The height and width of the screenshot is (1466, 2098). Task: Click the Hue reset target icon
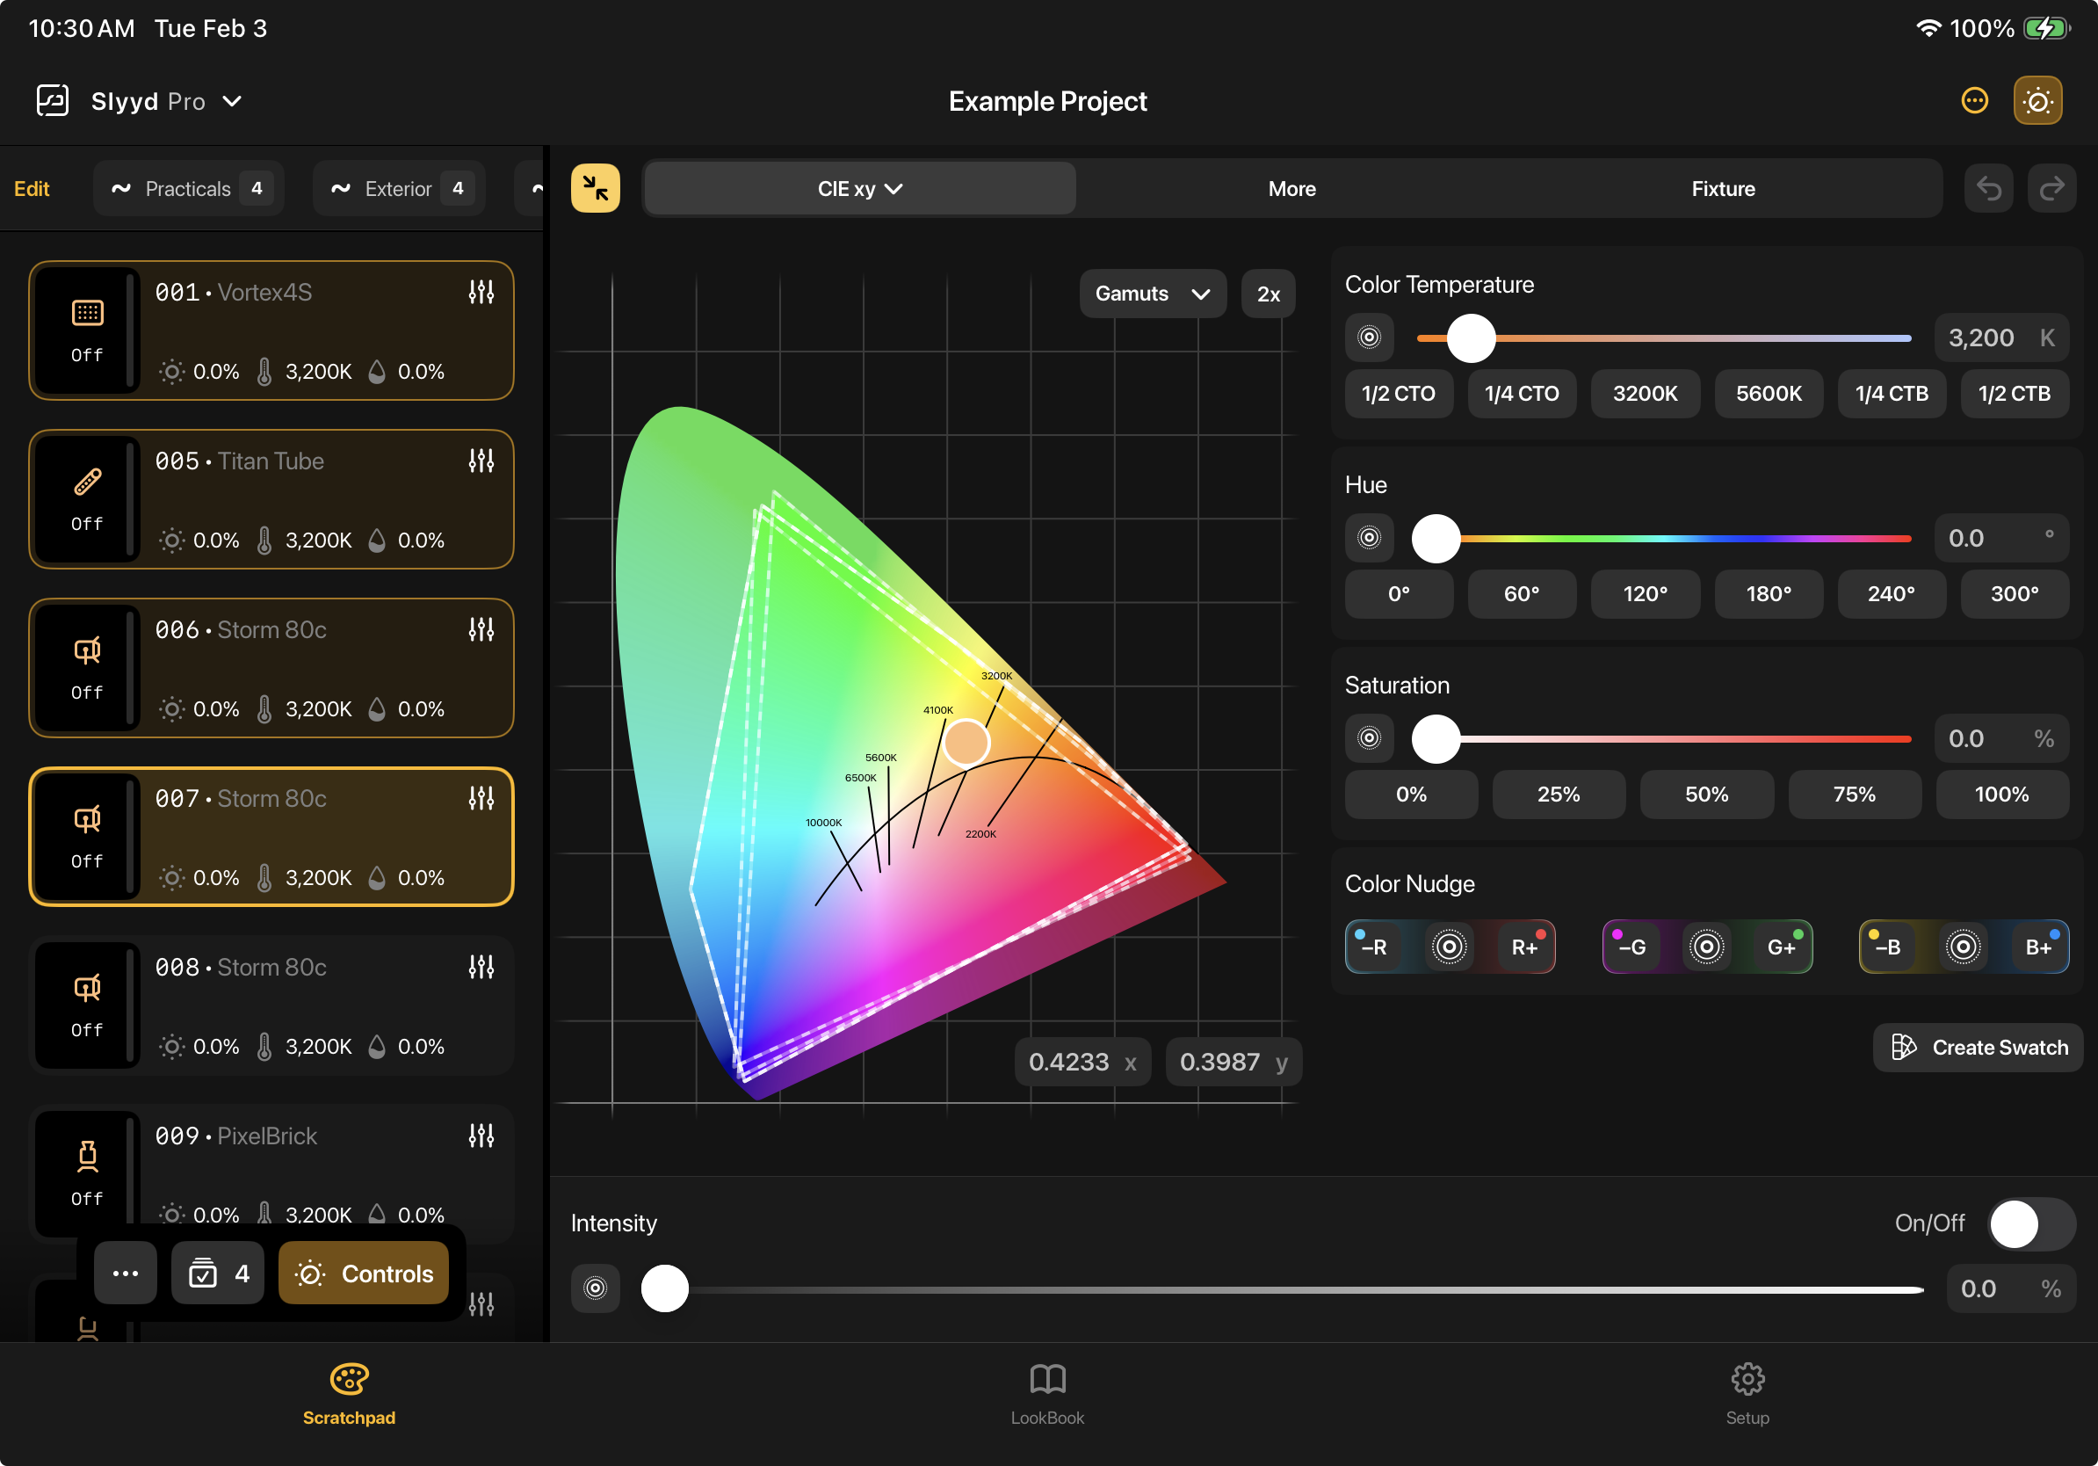click(x=1368, y=537)
